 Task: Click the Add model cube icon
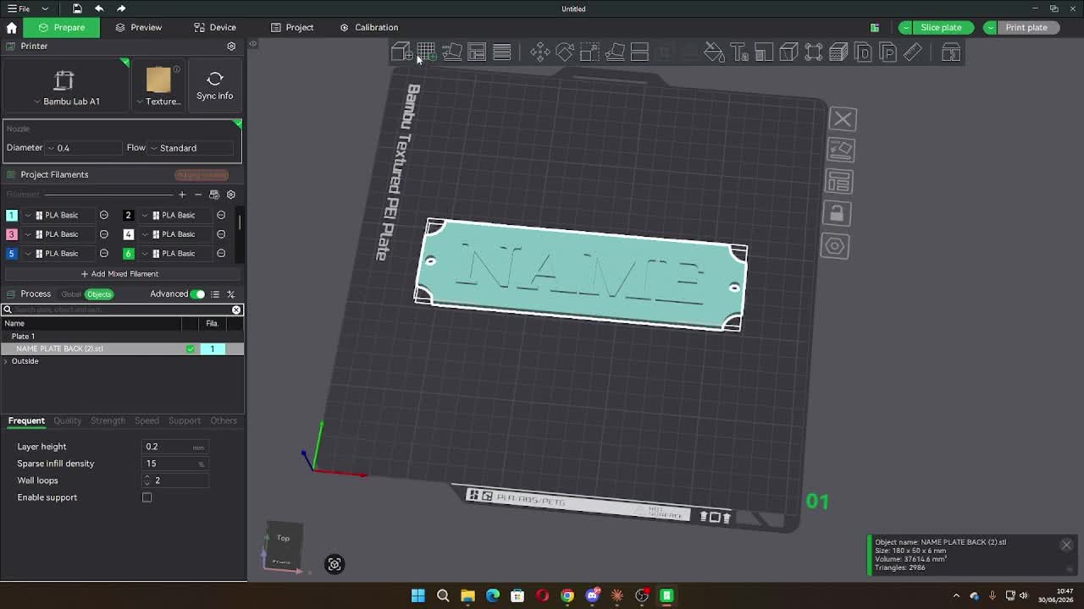click(x=401, y=52)
